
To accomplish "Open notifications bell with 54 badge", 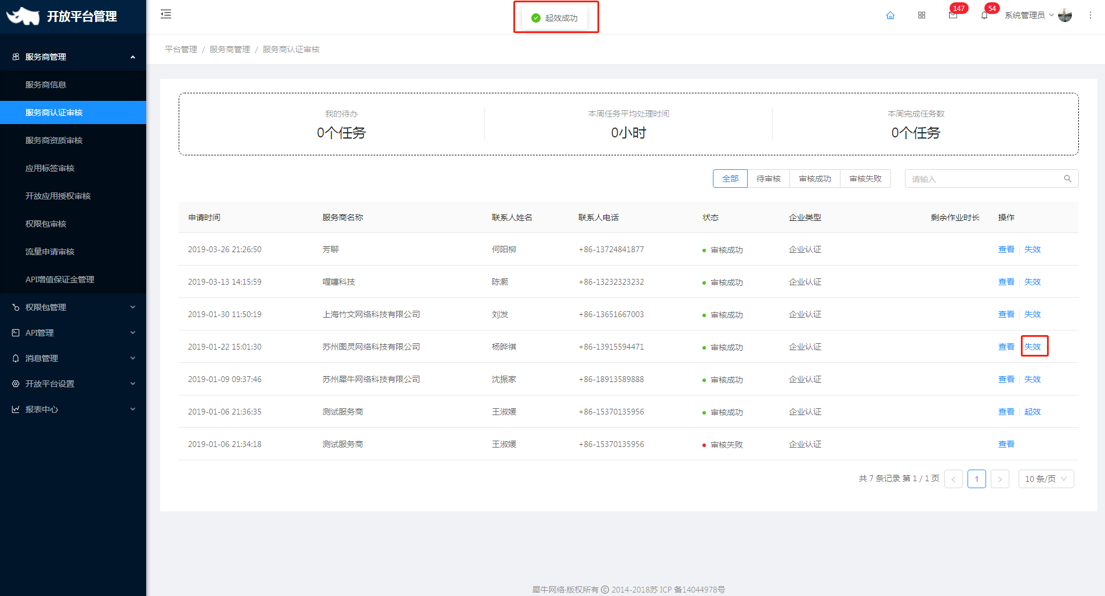I will coord(984,15).
